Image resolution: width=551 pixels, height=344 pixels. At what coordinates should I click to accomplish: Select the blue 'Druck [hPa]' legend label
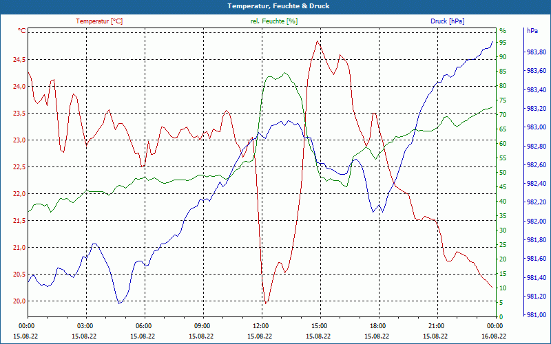point(447,21)
